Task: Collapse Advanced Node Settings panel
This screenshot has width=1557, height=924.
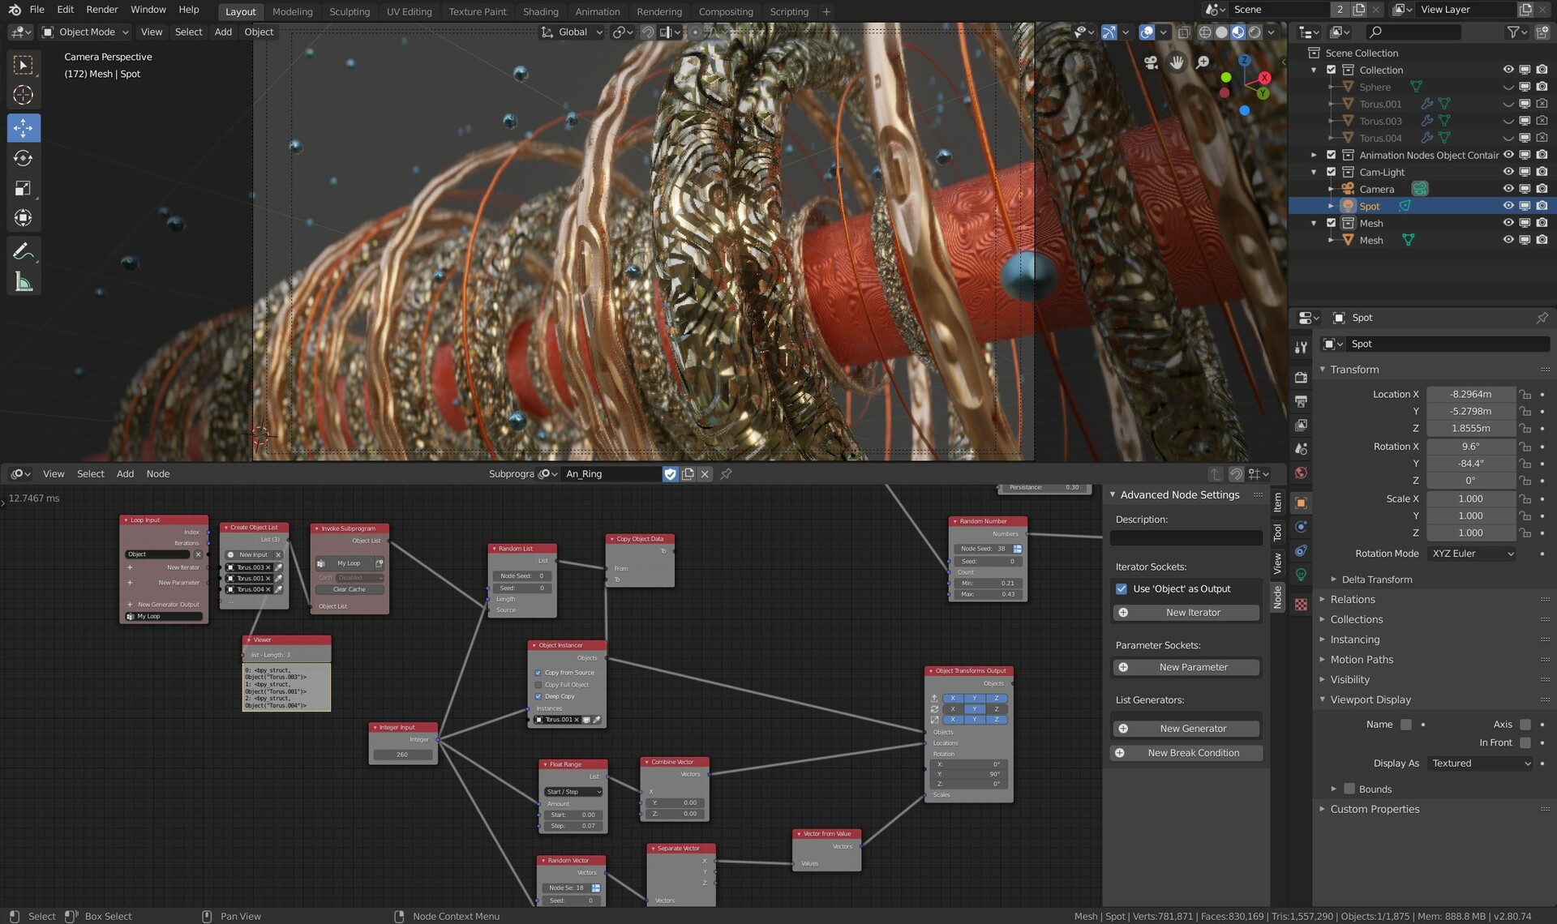Action: click(1179, 495)
